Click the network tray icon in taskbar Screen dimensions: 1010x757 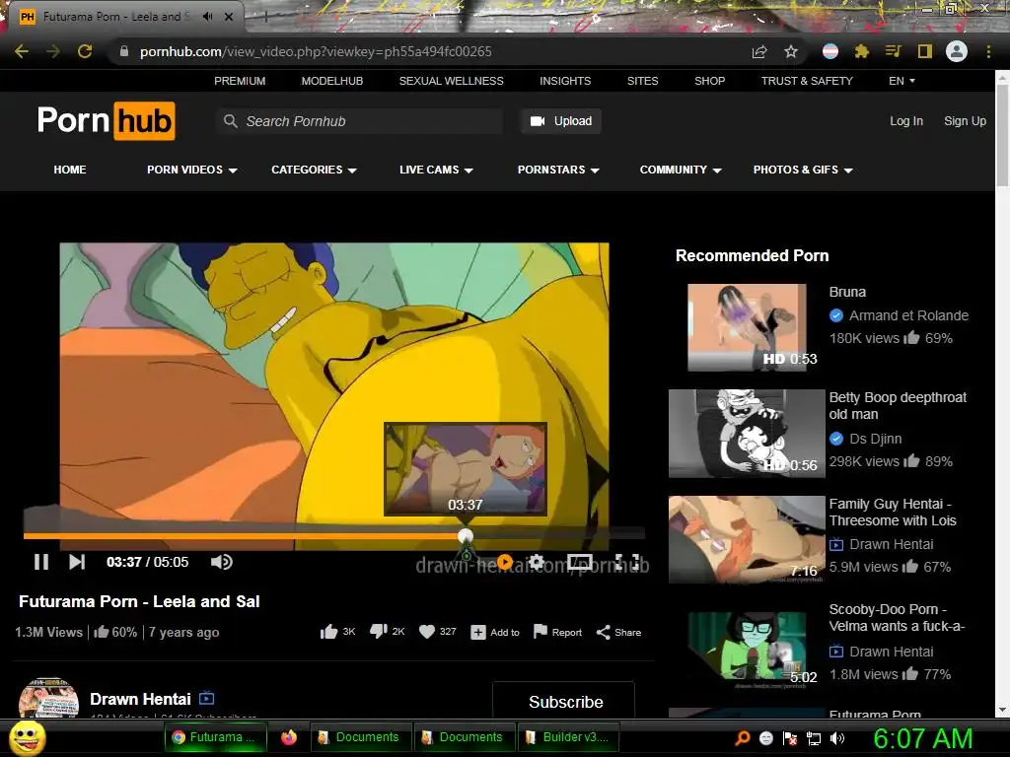814,738
